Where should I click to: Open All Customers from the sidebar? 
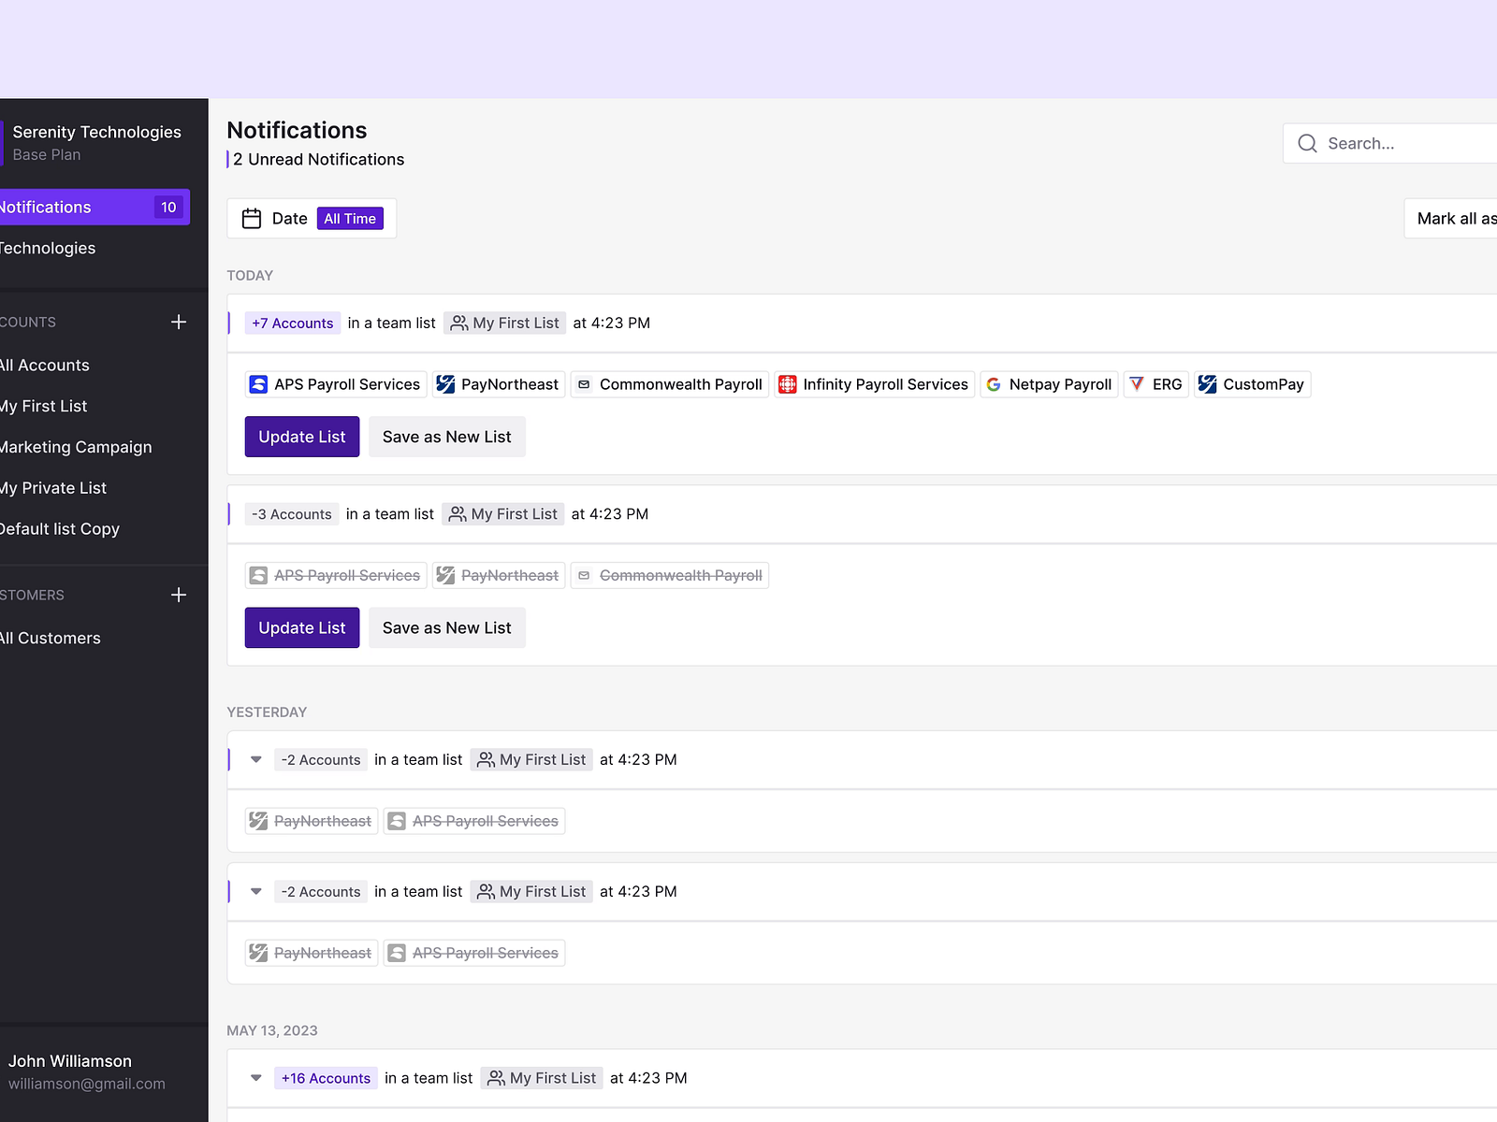point(51,638)
